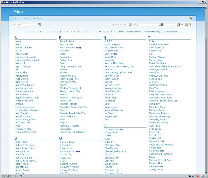This screenshot has height=178, width=208.
Task: Click the yellow padlock login icon
Action: [x=191, y=18]
